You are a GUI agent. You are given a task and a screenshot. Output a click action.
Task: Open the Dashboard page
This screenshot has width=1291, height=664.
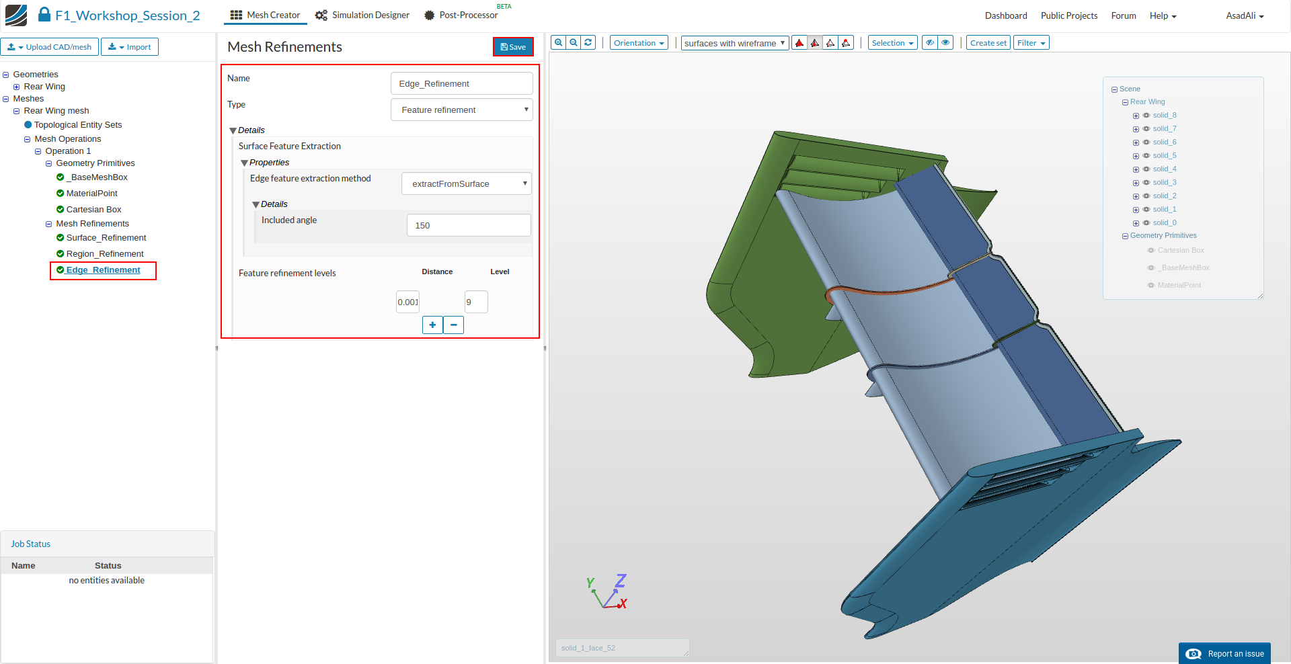pos(1006,15)
